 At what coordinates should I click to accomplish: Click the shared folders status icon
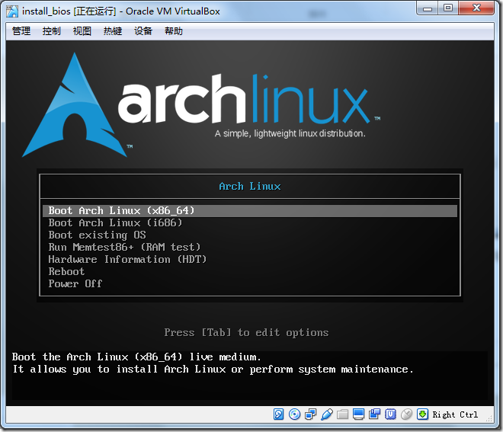[342, 414]
